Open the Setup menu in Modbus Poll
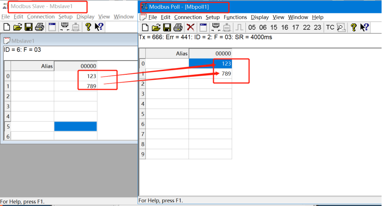 coord(213,17)
